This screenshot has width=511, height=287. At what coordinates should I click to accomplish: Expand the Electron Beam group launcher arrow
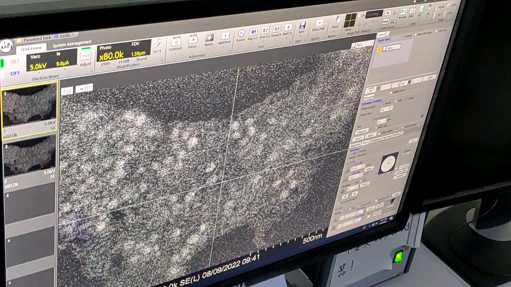tap(92, 71)
